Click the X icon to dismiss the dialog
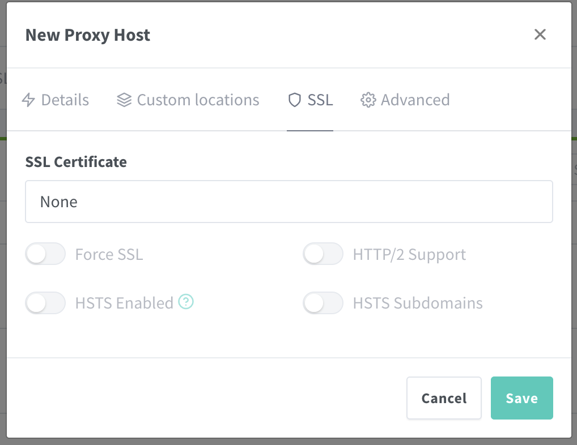The height and width of the screenshot is (445, 577). tap(540, 35)
